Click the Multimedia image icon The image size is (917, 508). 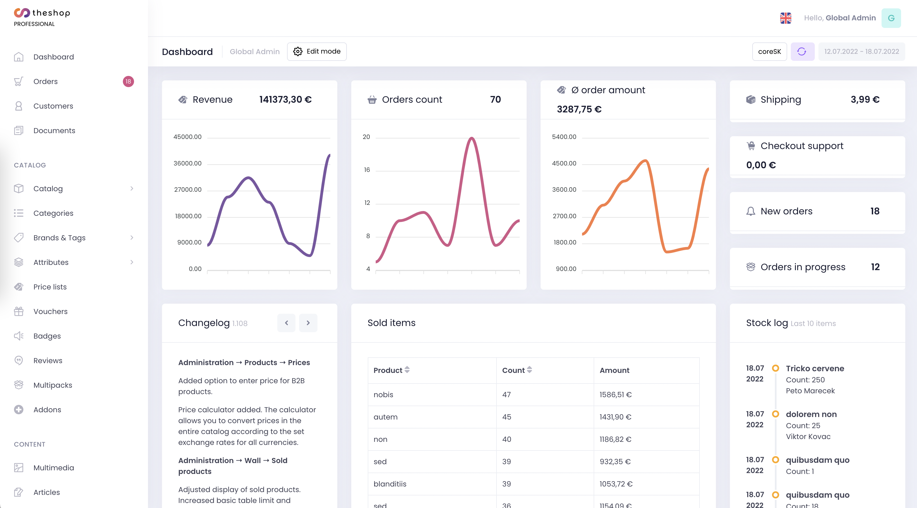(18, 468)
